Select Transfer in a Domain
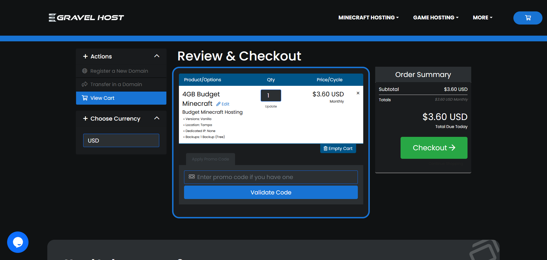This screenshot has width=547, height=260. [121, 84]
